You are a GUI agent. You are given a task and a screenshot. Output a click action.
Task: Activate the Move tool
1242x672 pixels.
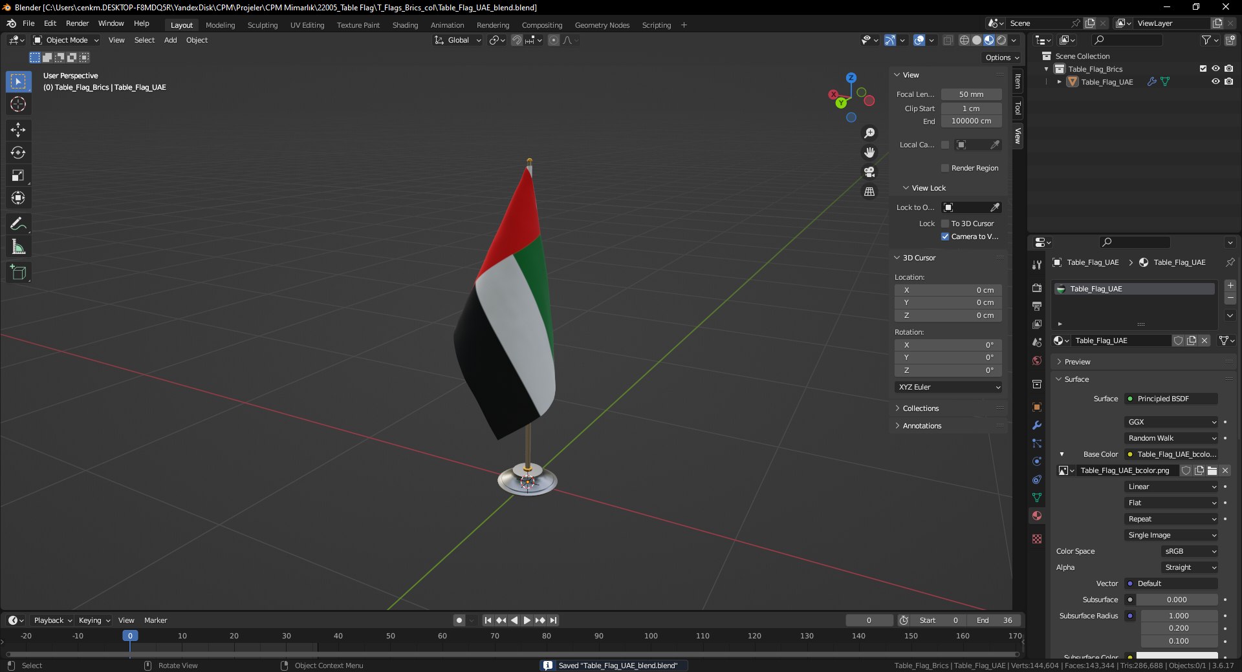point(18,130)
